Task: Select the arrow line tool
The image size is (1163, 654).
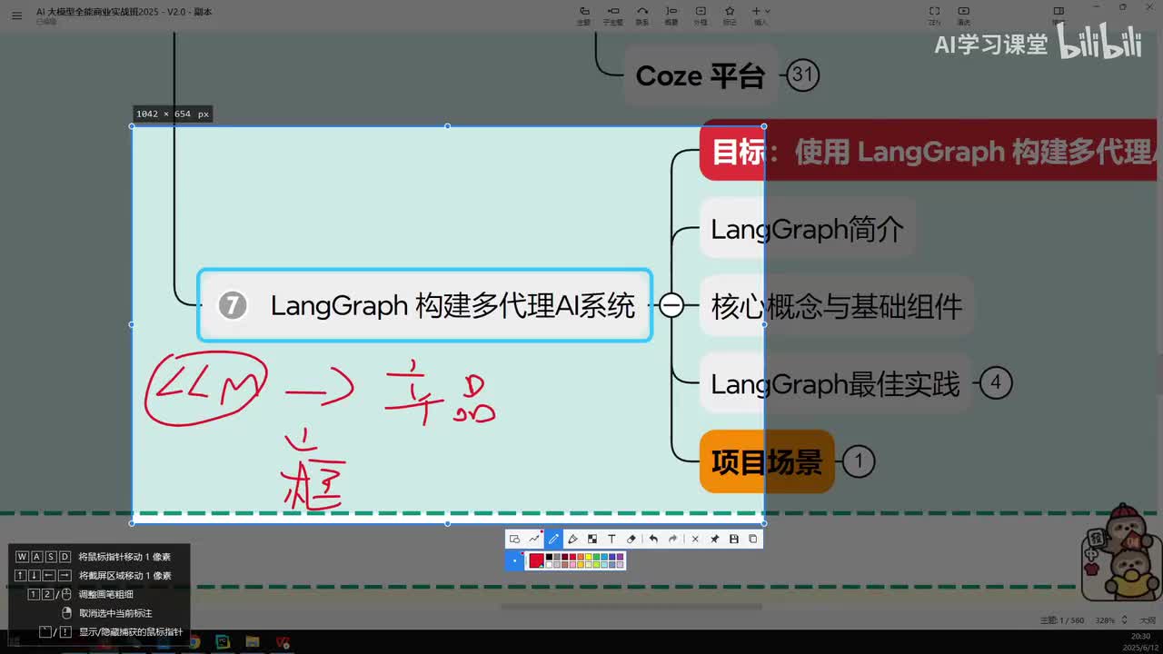Action: coord(534,539)
